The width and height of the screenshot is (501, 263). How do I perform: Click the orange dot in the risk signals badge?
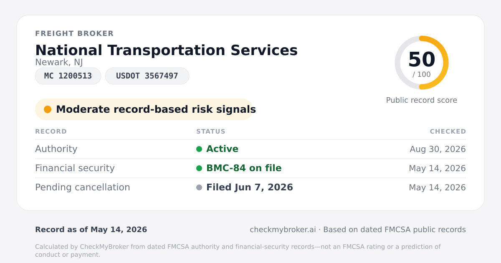pyautogui.click(x=48, y=109)
